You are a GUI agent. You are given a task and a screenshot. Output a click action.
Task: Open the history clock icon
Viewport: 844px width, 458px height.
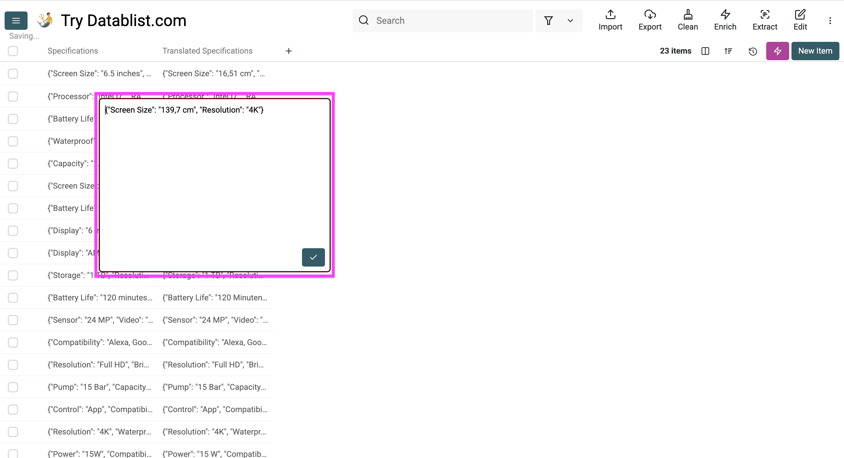[753, 51]
